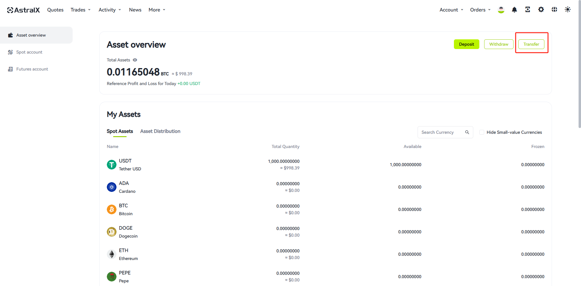Click the ETH Ethereum coin icon
This screenshot has width=581, height=286.
tap(112, 254)
